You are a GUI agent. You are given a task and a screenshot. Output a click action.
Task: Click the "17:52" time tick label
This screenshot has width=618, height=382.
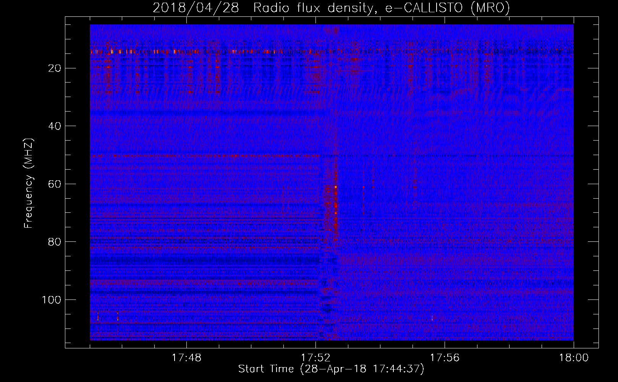[x=315, y=358]
